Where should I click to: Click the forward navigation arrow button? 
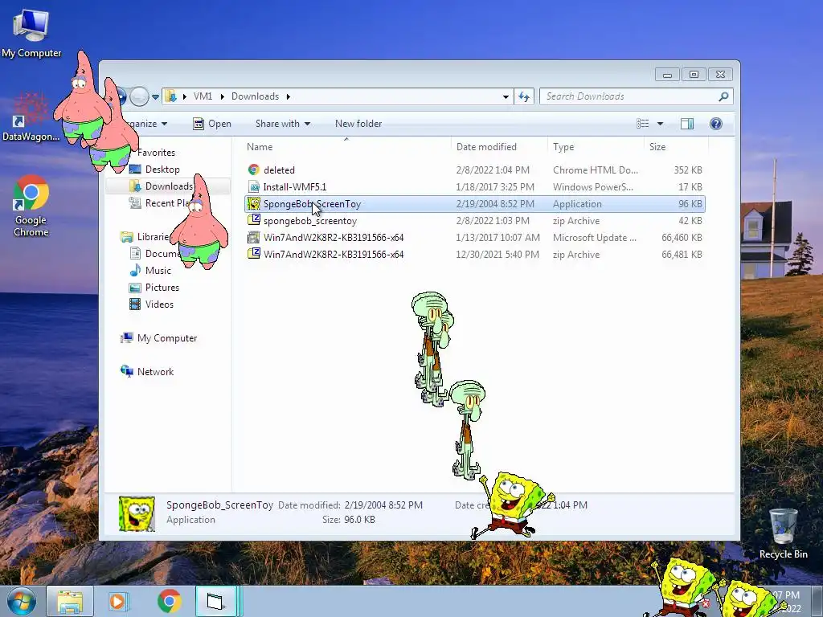(139, 96)
